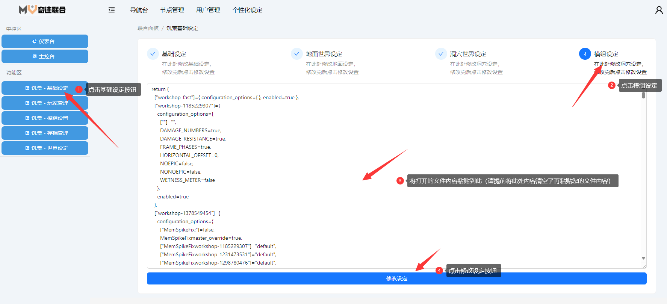Click the enabled=true line
The image size is (667, 304).
173,197
